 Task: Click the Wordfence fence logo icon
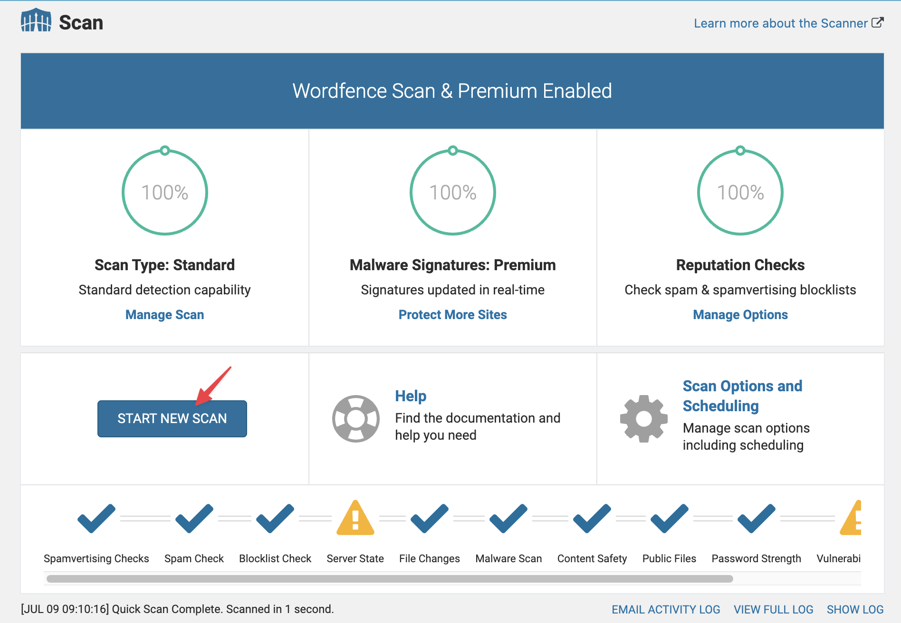click(x=36, y=20)
